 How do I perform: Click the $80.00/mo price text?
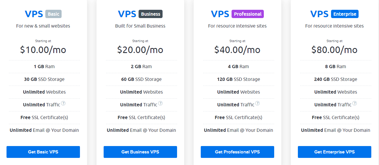[x=335, y=49]
